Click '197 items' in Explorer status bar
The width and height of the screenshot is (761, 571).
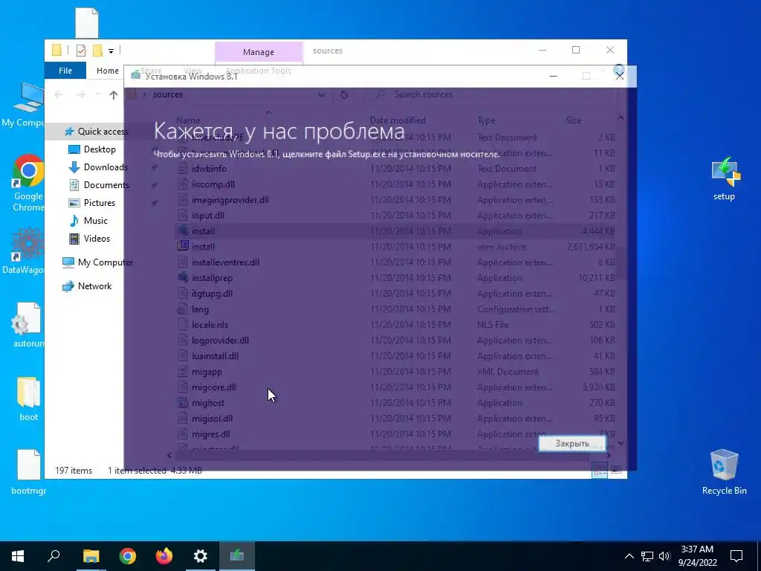[74, 471]
